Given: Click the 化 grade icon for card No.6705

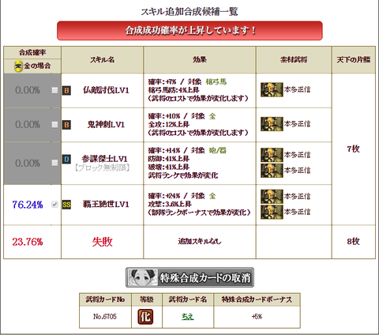Looking at the screenshot, I should pos(145,317).
